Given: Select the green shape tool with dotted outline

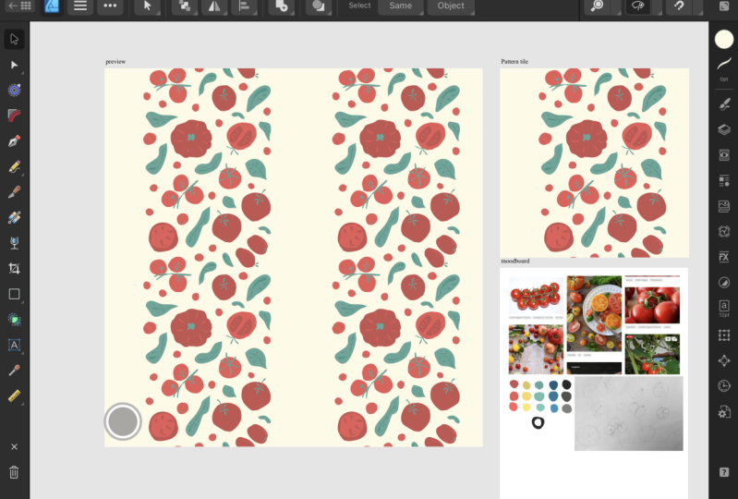Looking at the screenshot, I should tap(14, 320).
